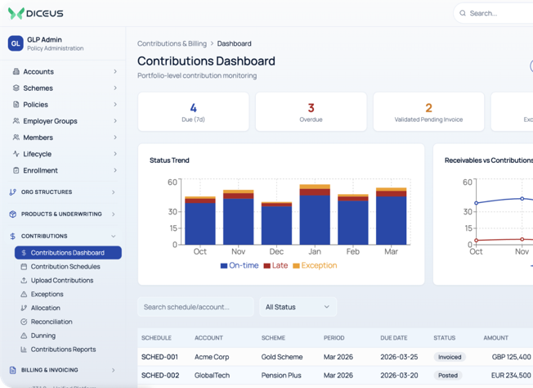Click the Policies document icon
The height and width of the screenshot is (388, 533).
(16, 105)
